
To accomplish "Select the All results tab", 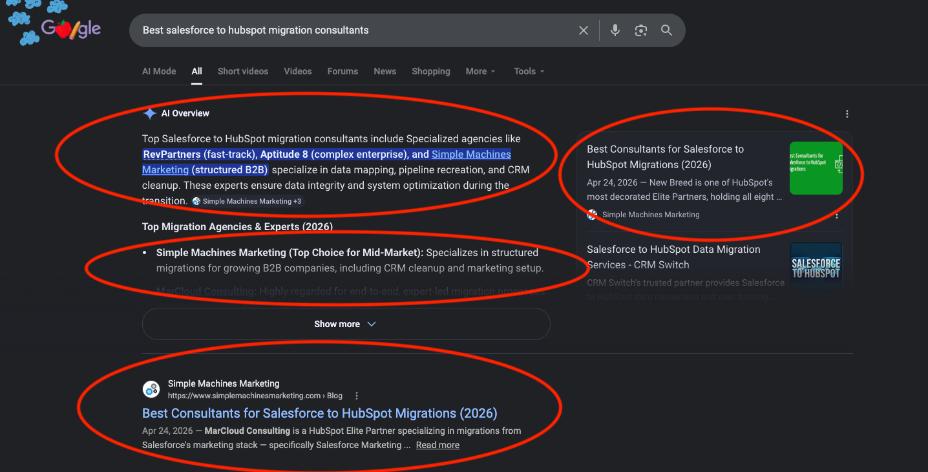I will point(197,71).
